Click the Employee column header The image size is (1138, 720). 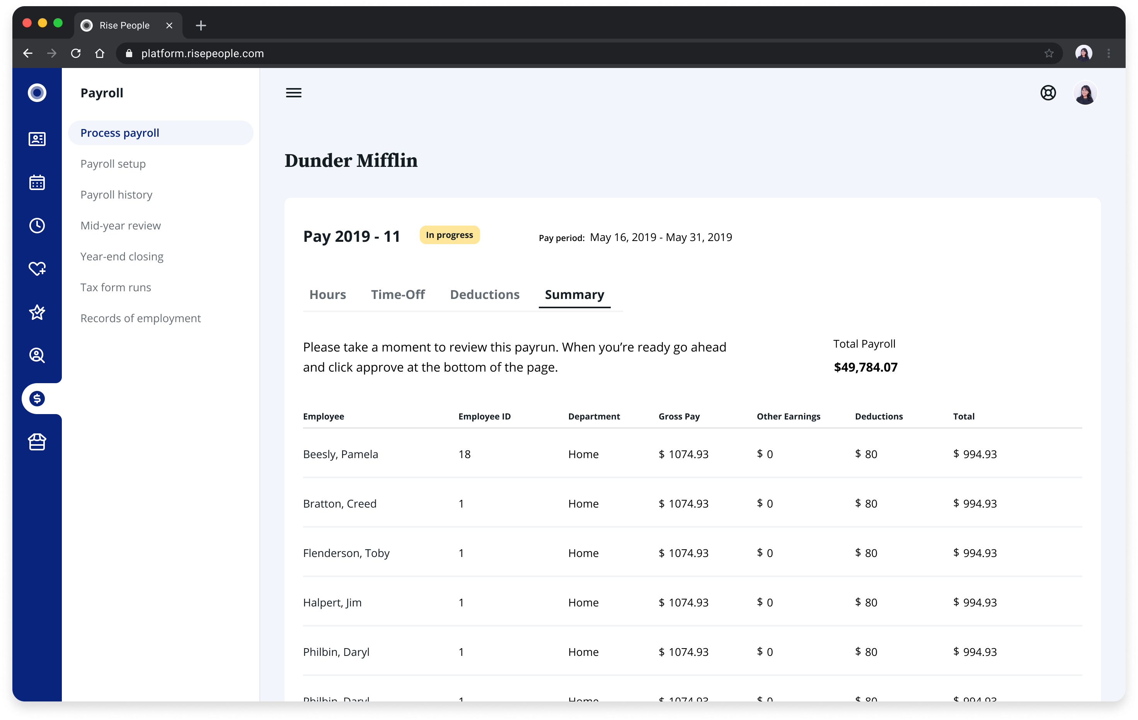pyautogui.click(x=323, y=416)
